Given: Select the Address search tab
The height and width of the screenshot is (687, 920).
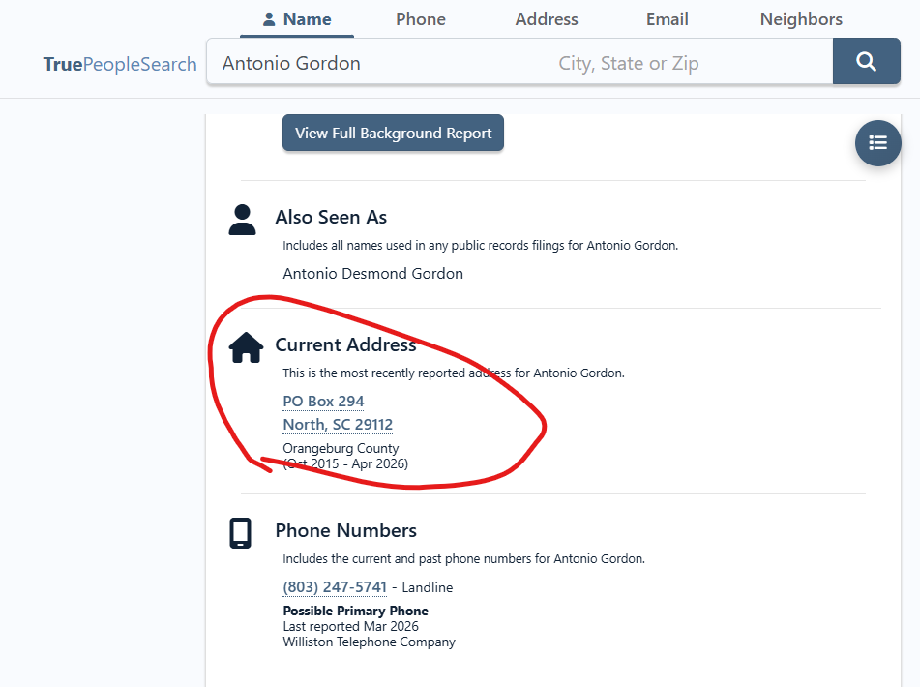Looking at the screenshot, I should [547, 19].
